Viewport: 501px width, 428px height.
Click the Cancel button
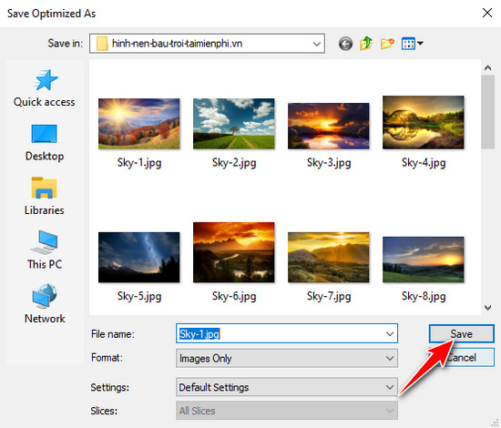(x=462, y=357)
